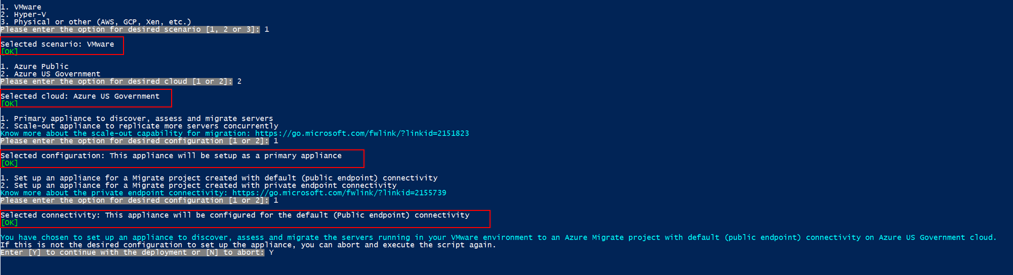Click the '2. Azure US Government' option text
The height and width of the screenshot is (275, 1013).
51,74
